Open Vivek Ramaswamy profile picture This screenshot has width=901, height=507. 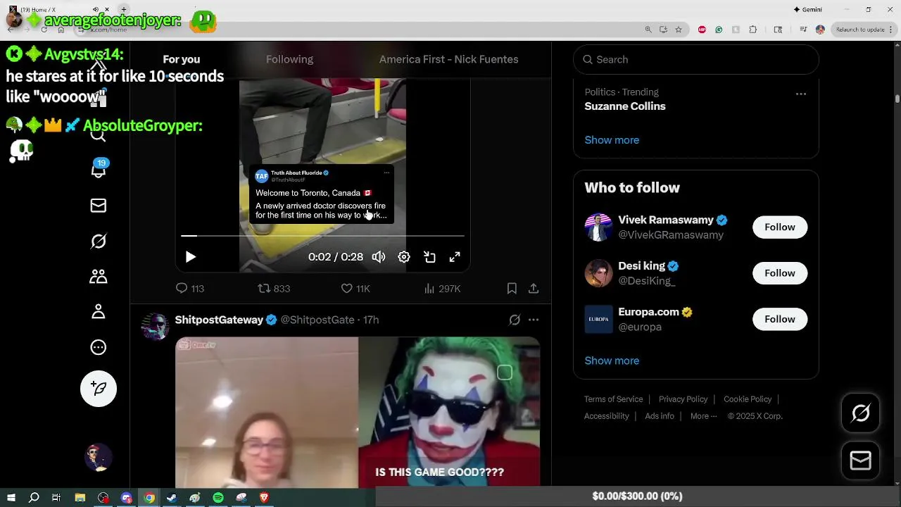pyautogui.click(x=598, y=227)
